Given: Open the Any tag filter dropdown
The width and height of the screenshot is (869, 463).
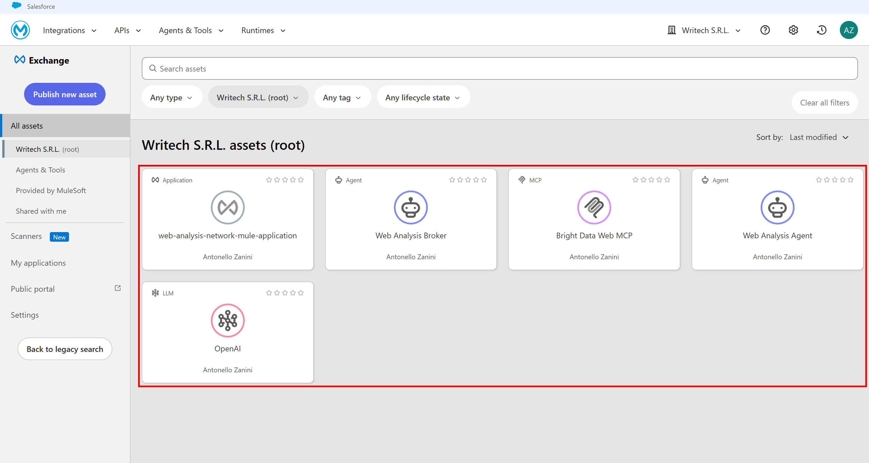Looking at the screenshot, I should (342, 97).
